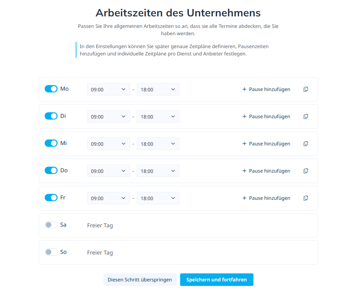Click the copy icon in the Fr row
Screen dimensions: 355x295
click(x=306, y=198)
